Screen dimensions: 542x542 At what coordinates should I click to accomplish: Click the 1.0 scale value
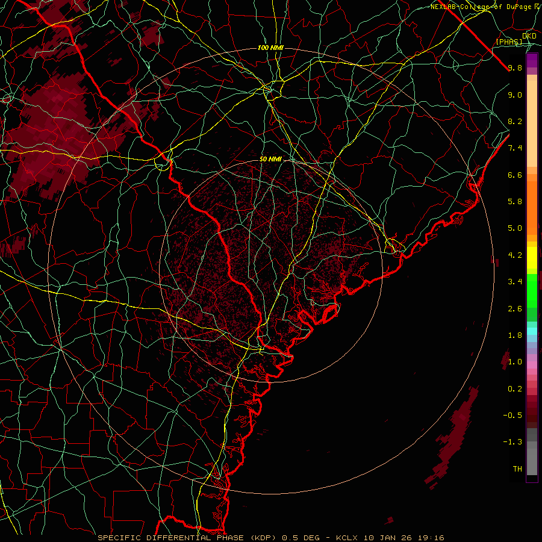515,362
